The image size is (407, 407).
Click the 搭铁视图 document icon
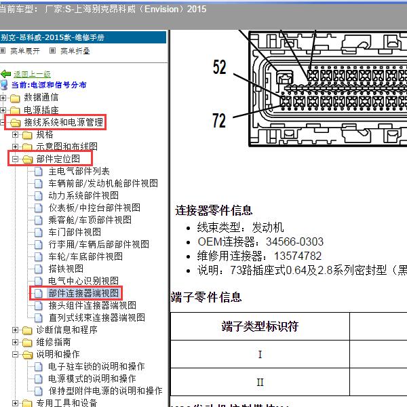pyautogui.click(x=39, y=269)
